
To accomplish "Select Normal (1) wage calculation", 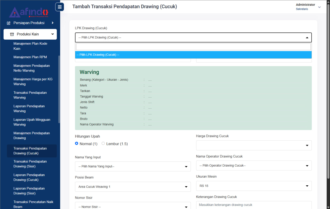I will (x=77, y=143).
